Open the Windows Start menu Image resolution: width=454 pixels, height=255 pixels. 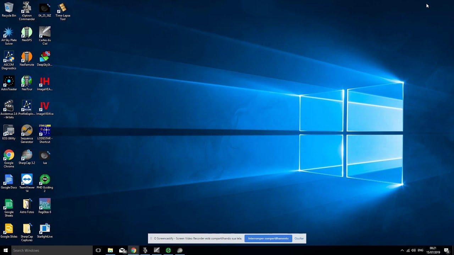pyautogui.click(x=6, y=250)
